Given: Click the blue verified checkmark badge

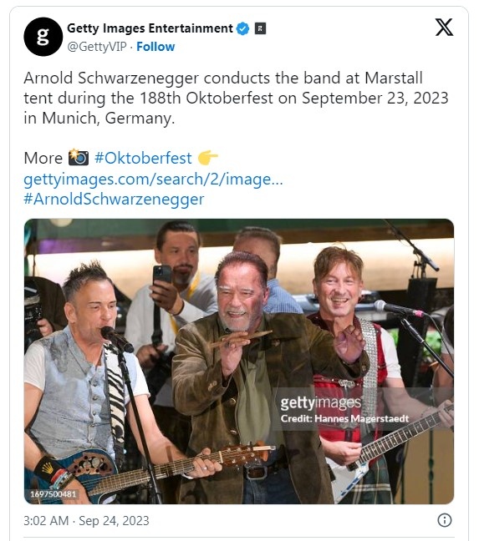Looking at the screenshot, I should [x=242, y=28].
